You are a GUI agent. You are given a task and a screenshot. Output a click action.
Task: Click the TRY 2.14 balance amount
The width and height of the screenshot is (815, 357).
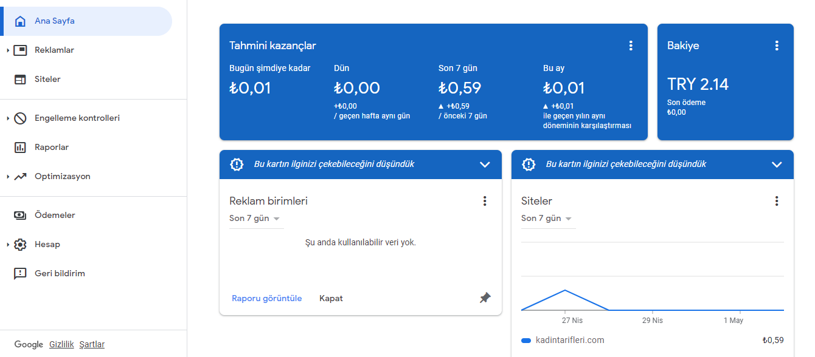(x=698, y=84)
